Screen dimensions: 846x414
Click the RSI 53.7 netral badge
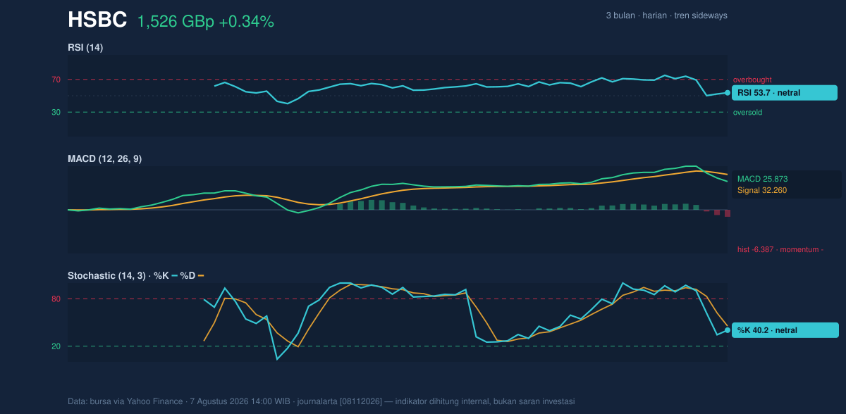coord(785,93)
